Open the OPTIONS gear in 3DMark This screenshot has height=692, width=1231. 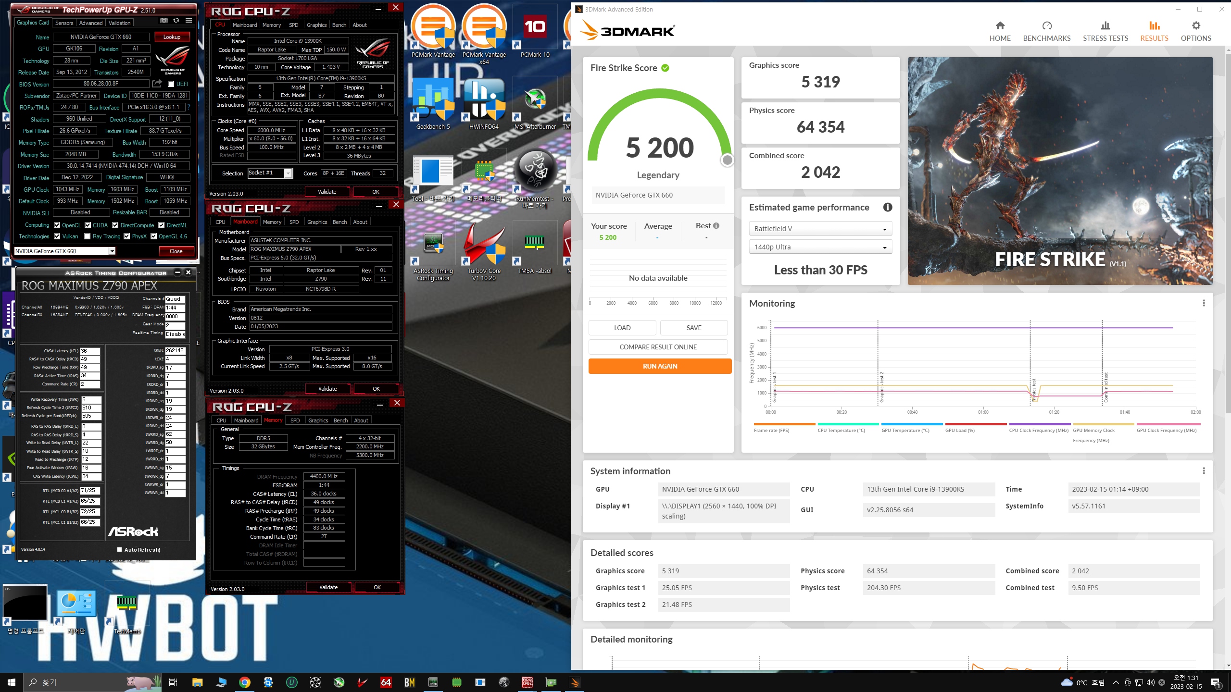click(x=1196, y=31)
